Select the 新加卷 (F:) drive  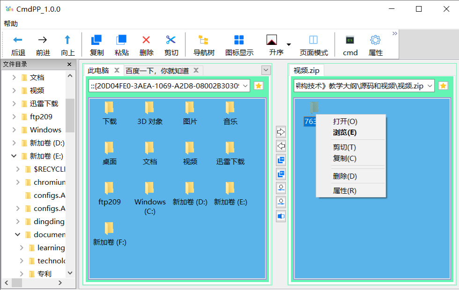(x=110, y=234)
